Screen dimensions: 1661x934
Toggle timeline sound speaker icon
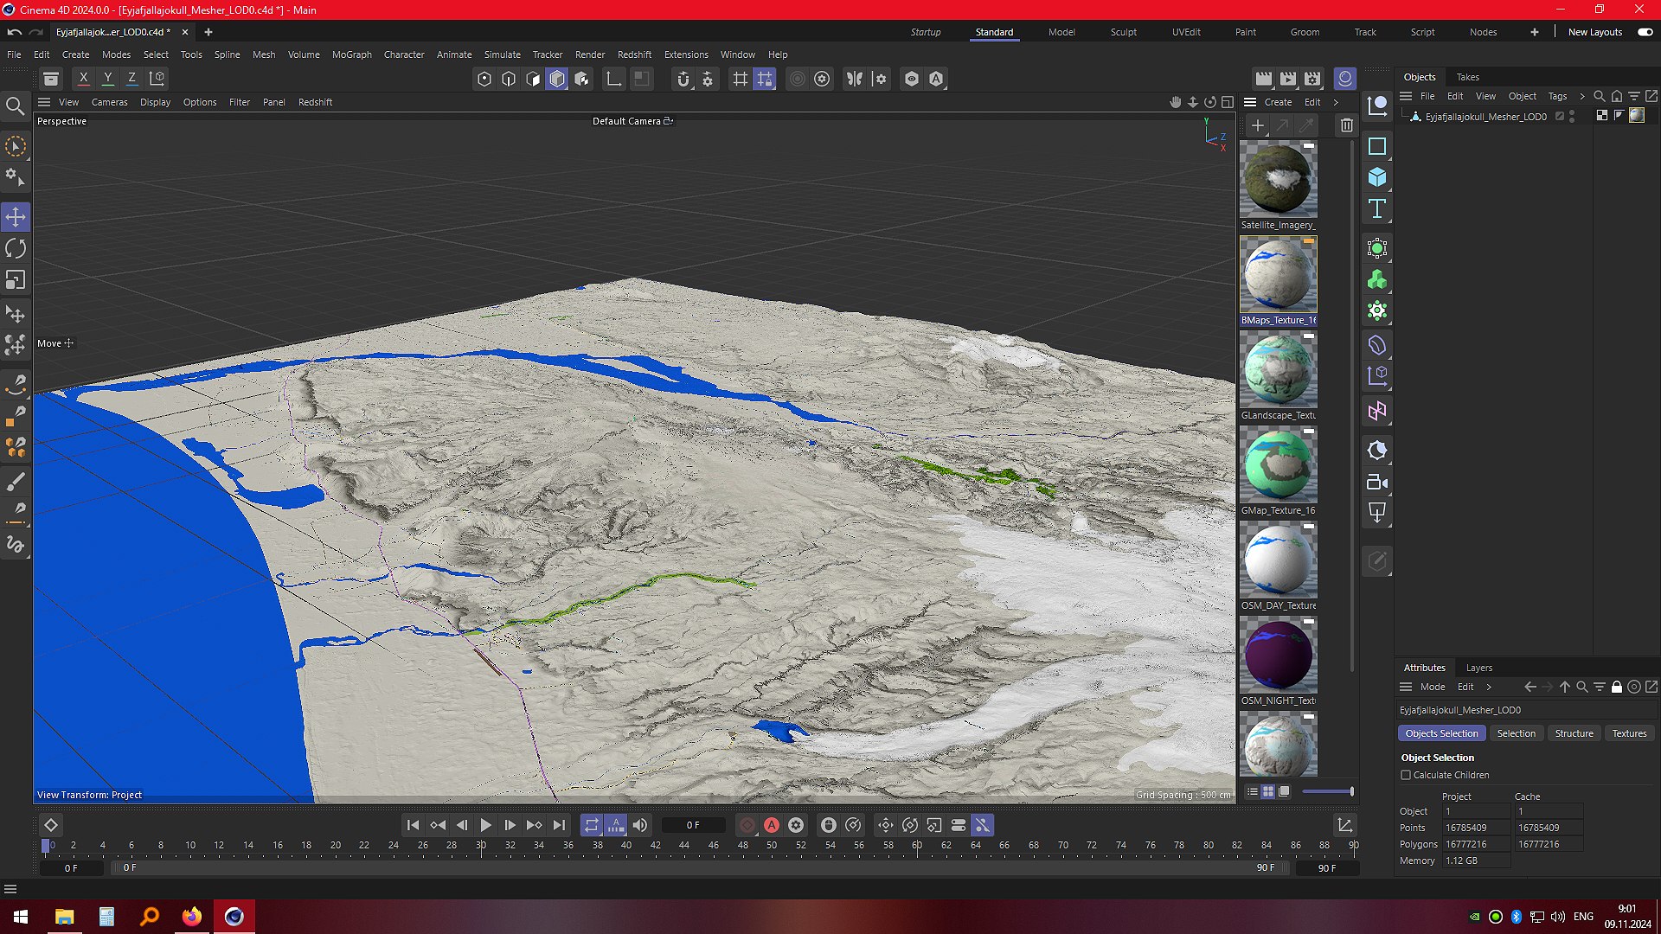[x=640, y=825]
